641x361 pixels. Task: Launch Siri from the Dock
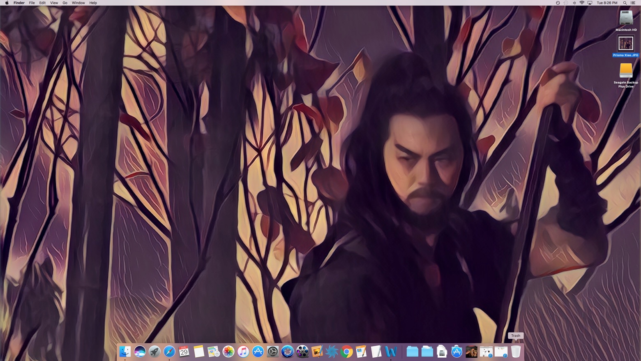pos(140,352)
